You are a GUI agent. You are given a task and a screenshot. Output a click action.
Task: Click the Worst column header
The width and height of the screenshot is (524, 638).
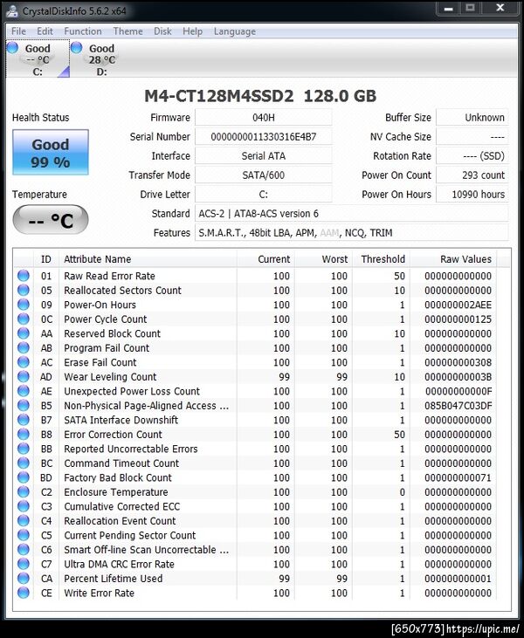[323, 259]
